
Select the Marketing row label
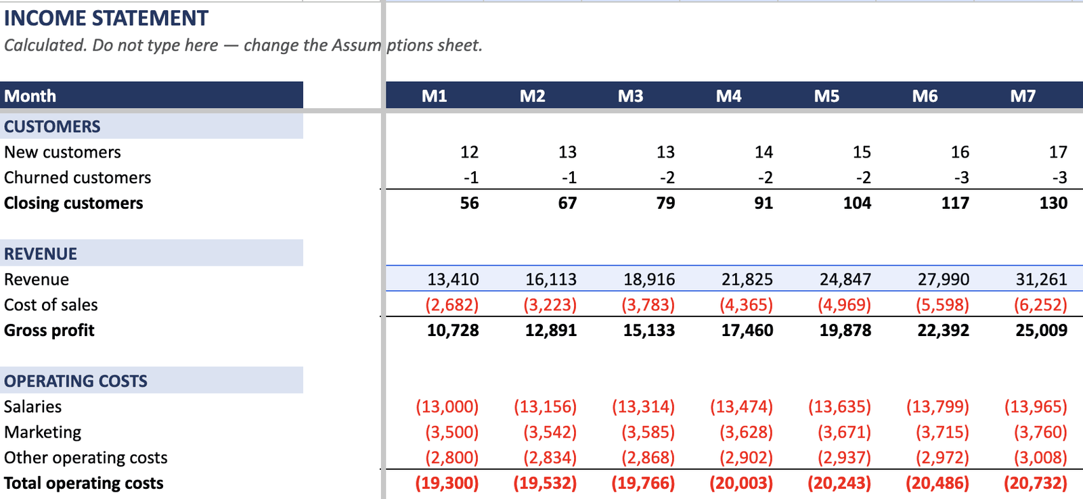43,432
